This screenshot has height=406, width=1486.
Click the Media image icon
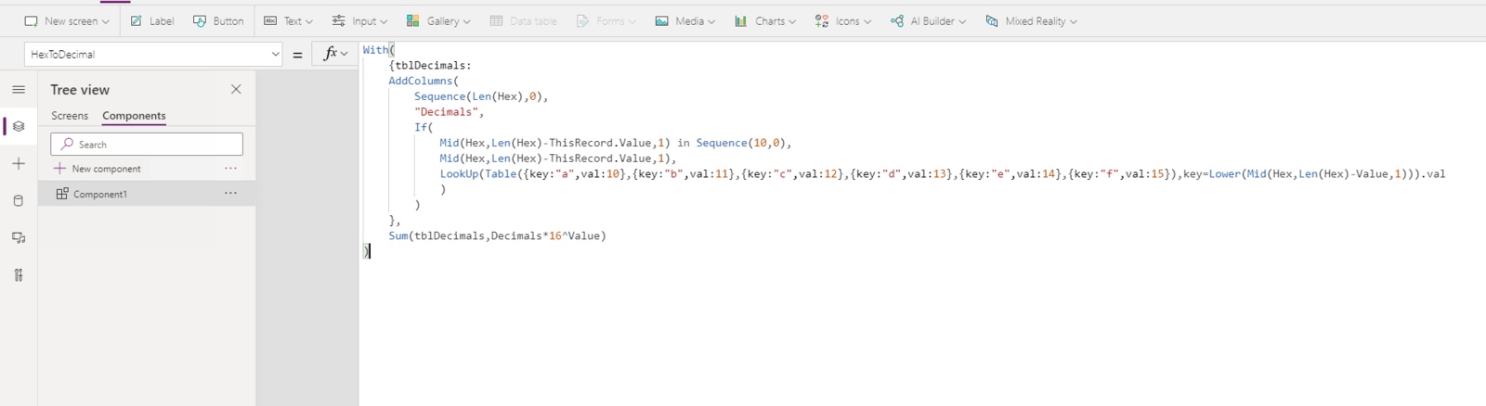(662, 21)
